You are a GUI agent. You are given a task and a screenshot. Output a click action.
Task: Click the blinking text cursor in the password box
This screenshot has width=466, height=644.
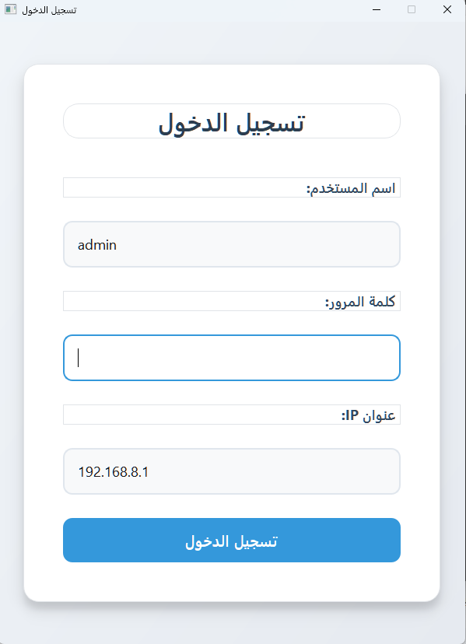(78, 358)
